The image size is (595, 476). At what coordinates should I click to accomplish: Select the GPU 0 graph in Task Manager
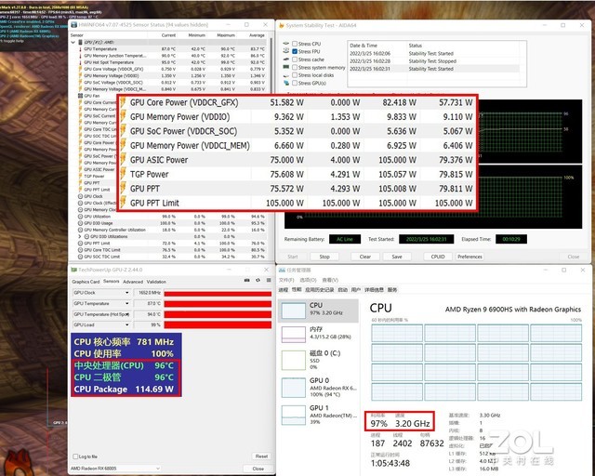coord(321,385)
